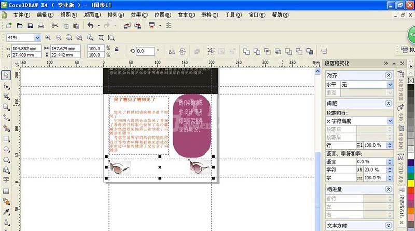Expand the text direction section

point(388,225)
